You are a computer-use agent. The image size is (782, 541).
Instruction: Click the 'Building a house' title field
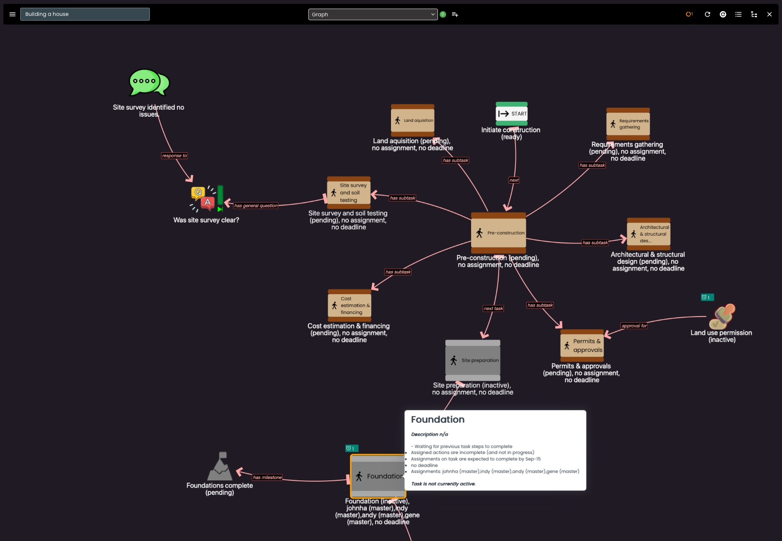[x=85, y=14]
